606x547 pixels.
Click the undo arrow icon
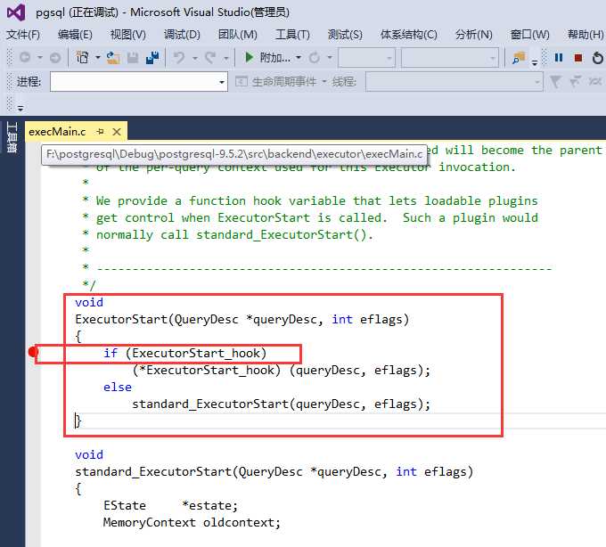[x=178, y=58]
